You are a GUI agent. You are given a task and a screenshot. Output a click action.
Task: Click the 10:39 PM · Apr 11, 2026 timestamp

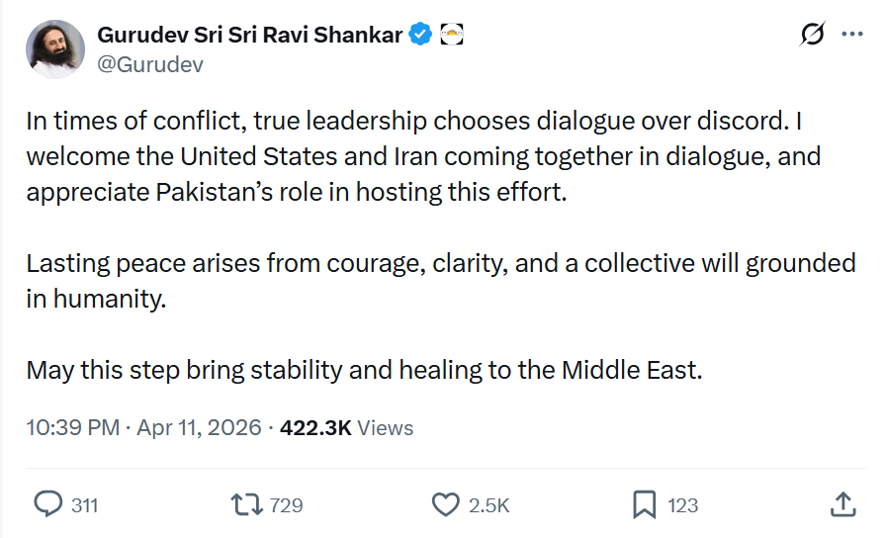(143, 427)
